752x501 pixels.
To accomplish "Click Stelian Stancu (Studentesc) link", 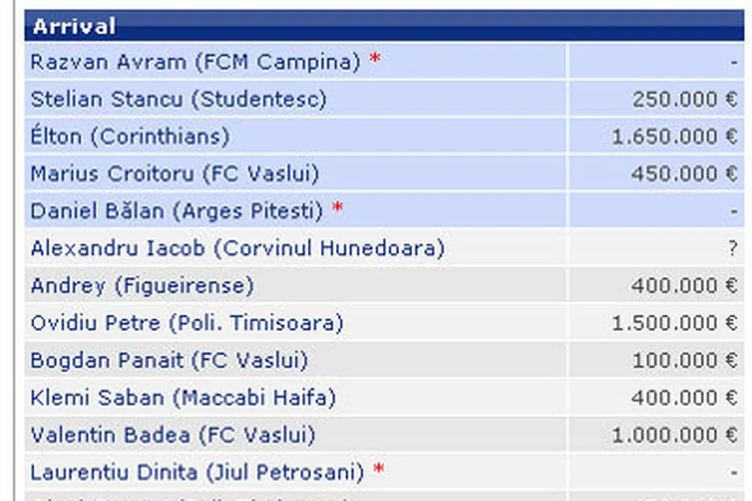I will (178, 99).
